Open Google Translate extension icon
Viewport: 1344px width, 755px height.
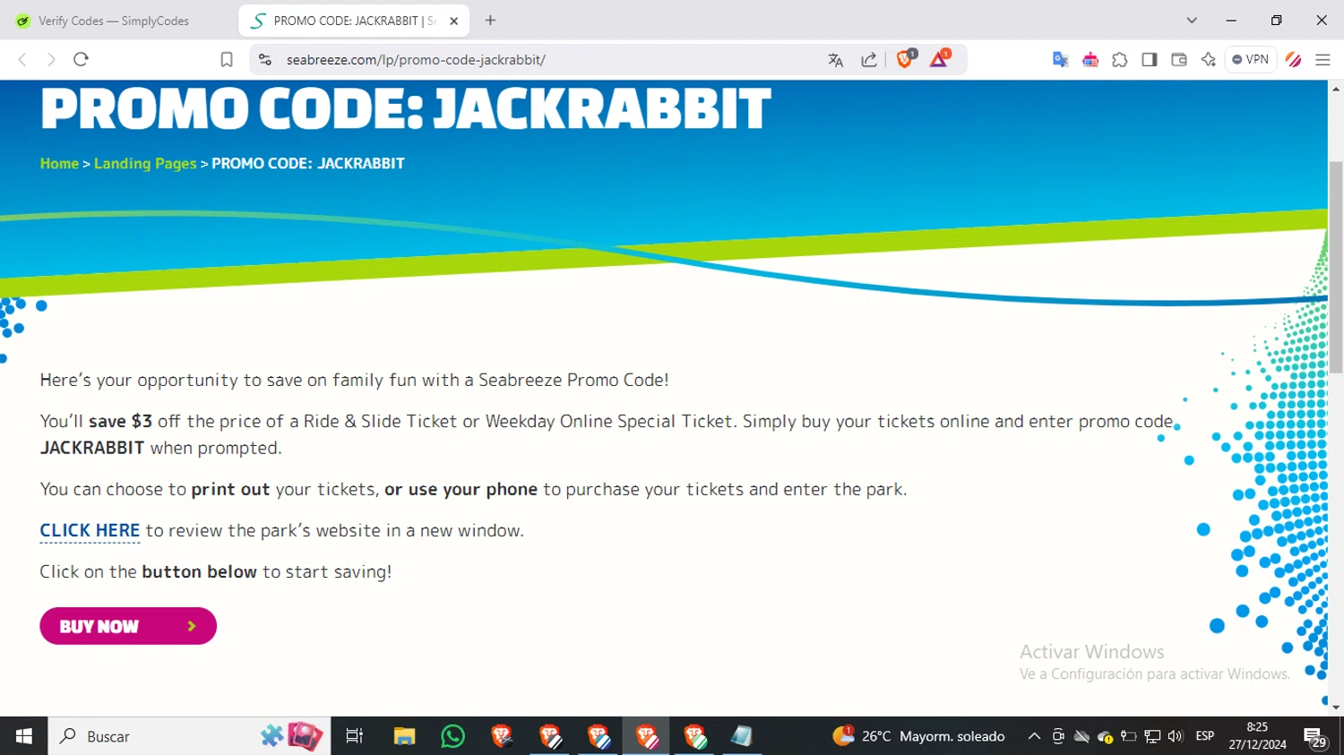1060,60
